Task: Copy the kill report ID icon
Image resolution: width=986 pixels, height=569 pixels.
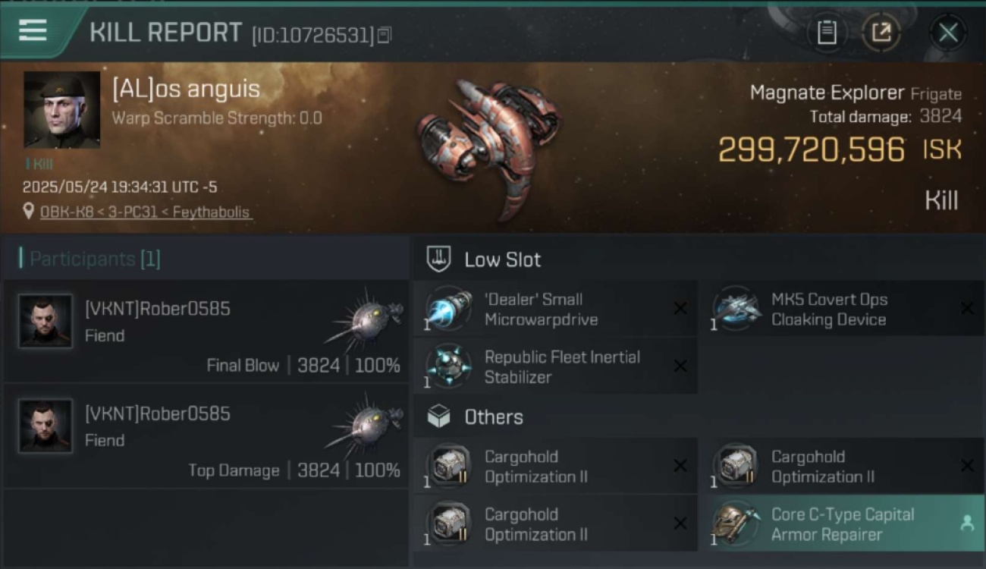Action: coord(385,35)
